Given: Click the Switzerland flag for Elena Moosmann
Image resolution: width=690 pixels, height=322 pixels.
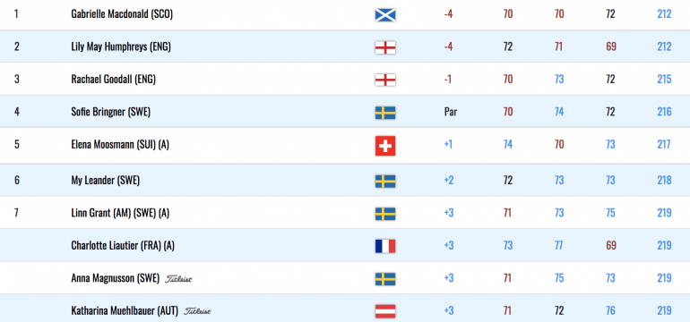Looking at the screenshot, I should (385, 146).
